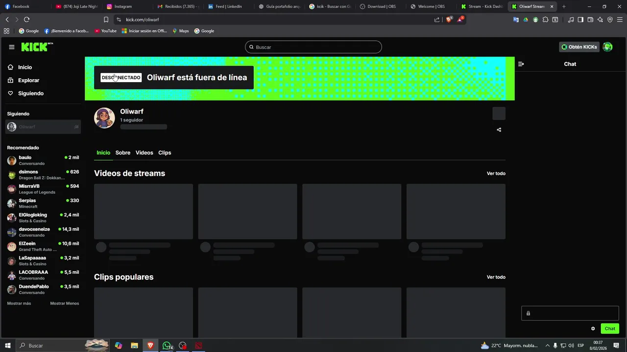Screen dimensions: 627x352
Task: Click Obtén KICKs button
Action: click(x=579, y=47)
